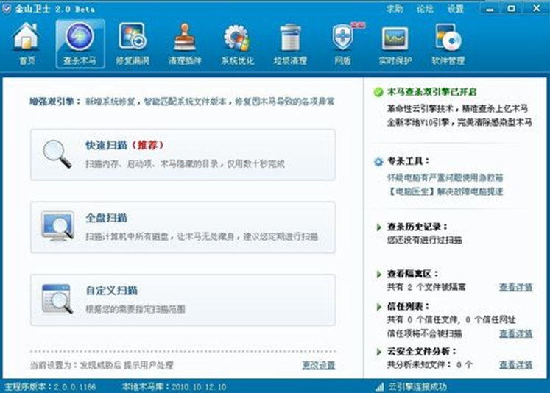
Task: Click the gear icon beside 专杀工具
Action: [378, 162]
